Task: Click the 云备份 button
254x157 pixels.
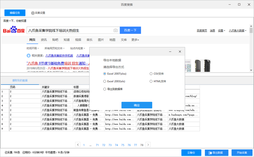Action: (x=191, y=153)
